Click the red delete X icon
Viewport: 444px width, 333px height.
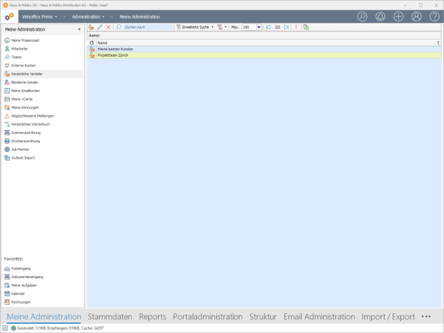(108, 27)
